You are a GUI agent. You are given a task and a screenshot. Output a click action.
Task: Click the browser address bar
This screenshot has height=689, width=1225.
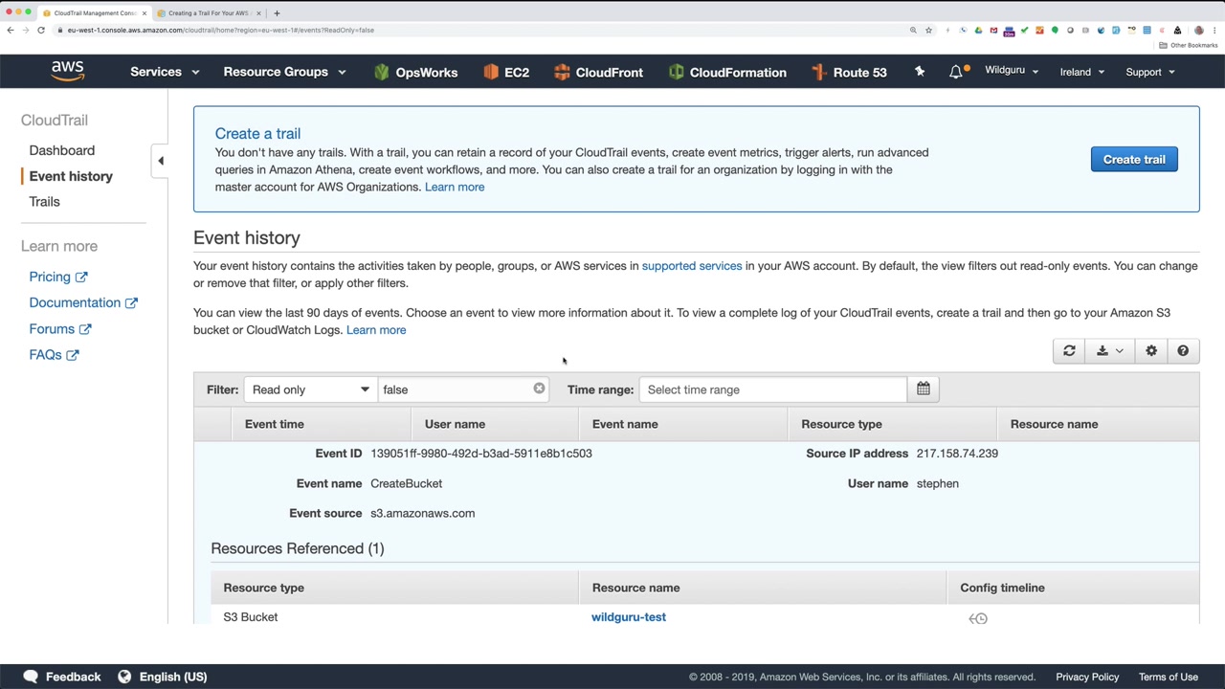[479, 31]
